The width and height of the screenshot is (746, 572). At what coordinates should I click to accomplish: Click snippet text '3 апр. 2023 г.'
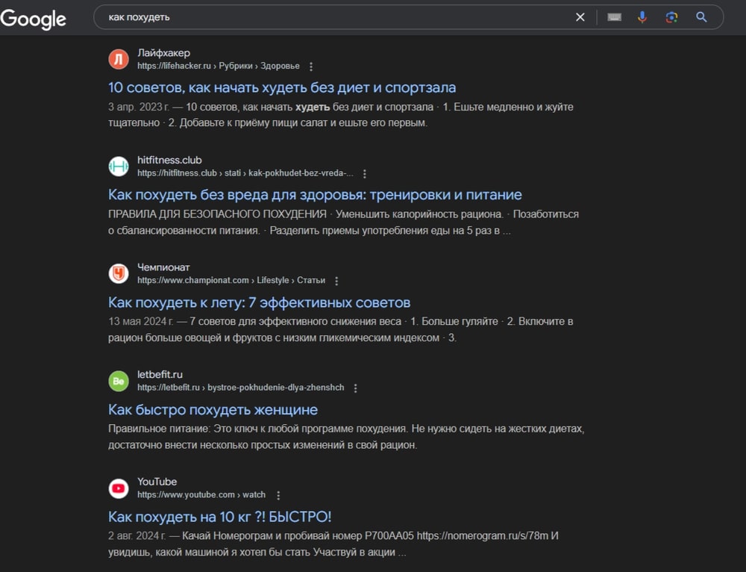click(x=139, y=107)
